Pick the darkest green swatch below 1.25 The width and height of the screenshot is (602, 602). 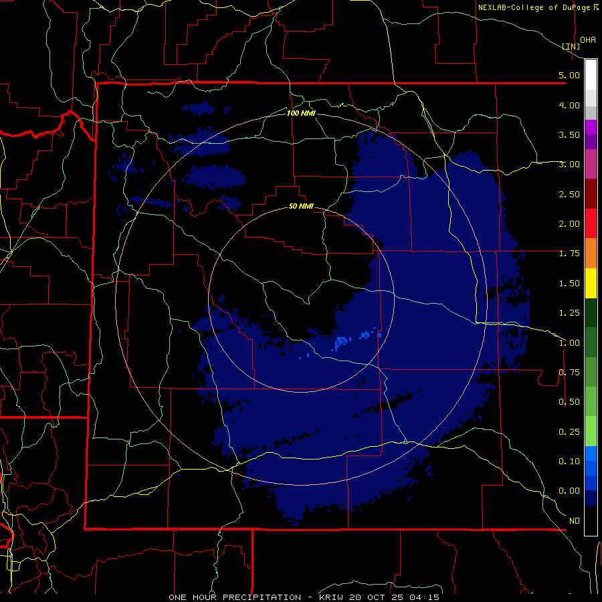pyautogui.click(x=591, y=312)
